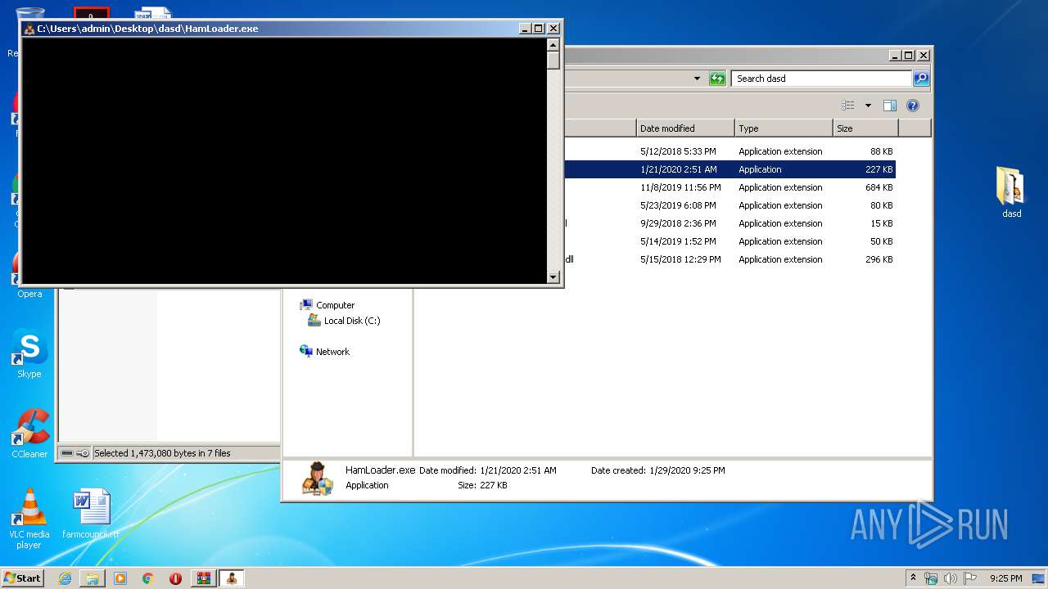Open the farmcouncil.rtf document icon
The image size is (1048, 589).
pos(91,514)
